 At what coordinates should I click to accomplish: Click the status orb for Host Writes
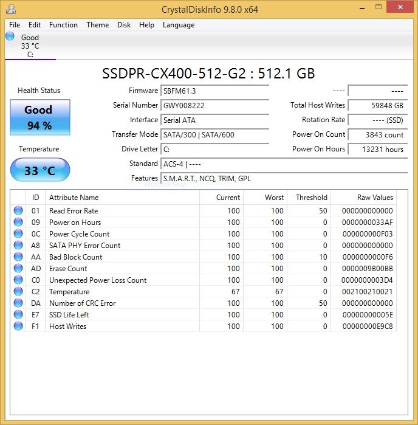pos(18,326)
